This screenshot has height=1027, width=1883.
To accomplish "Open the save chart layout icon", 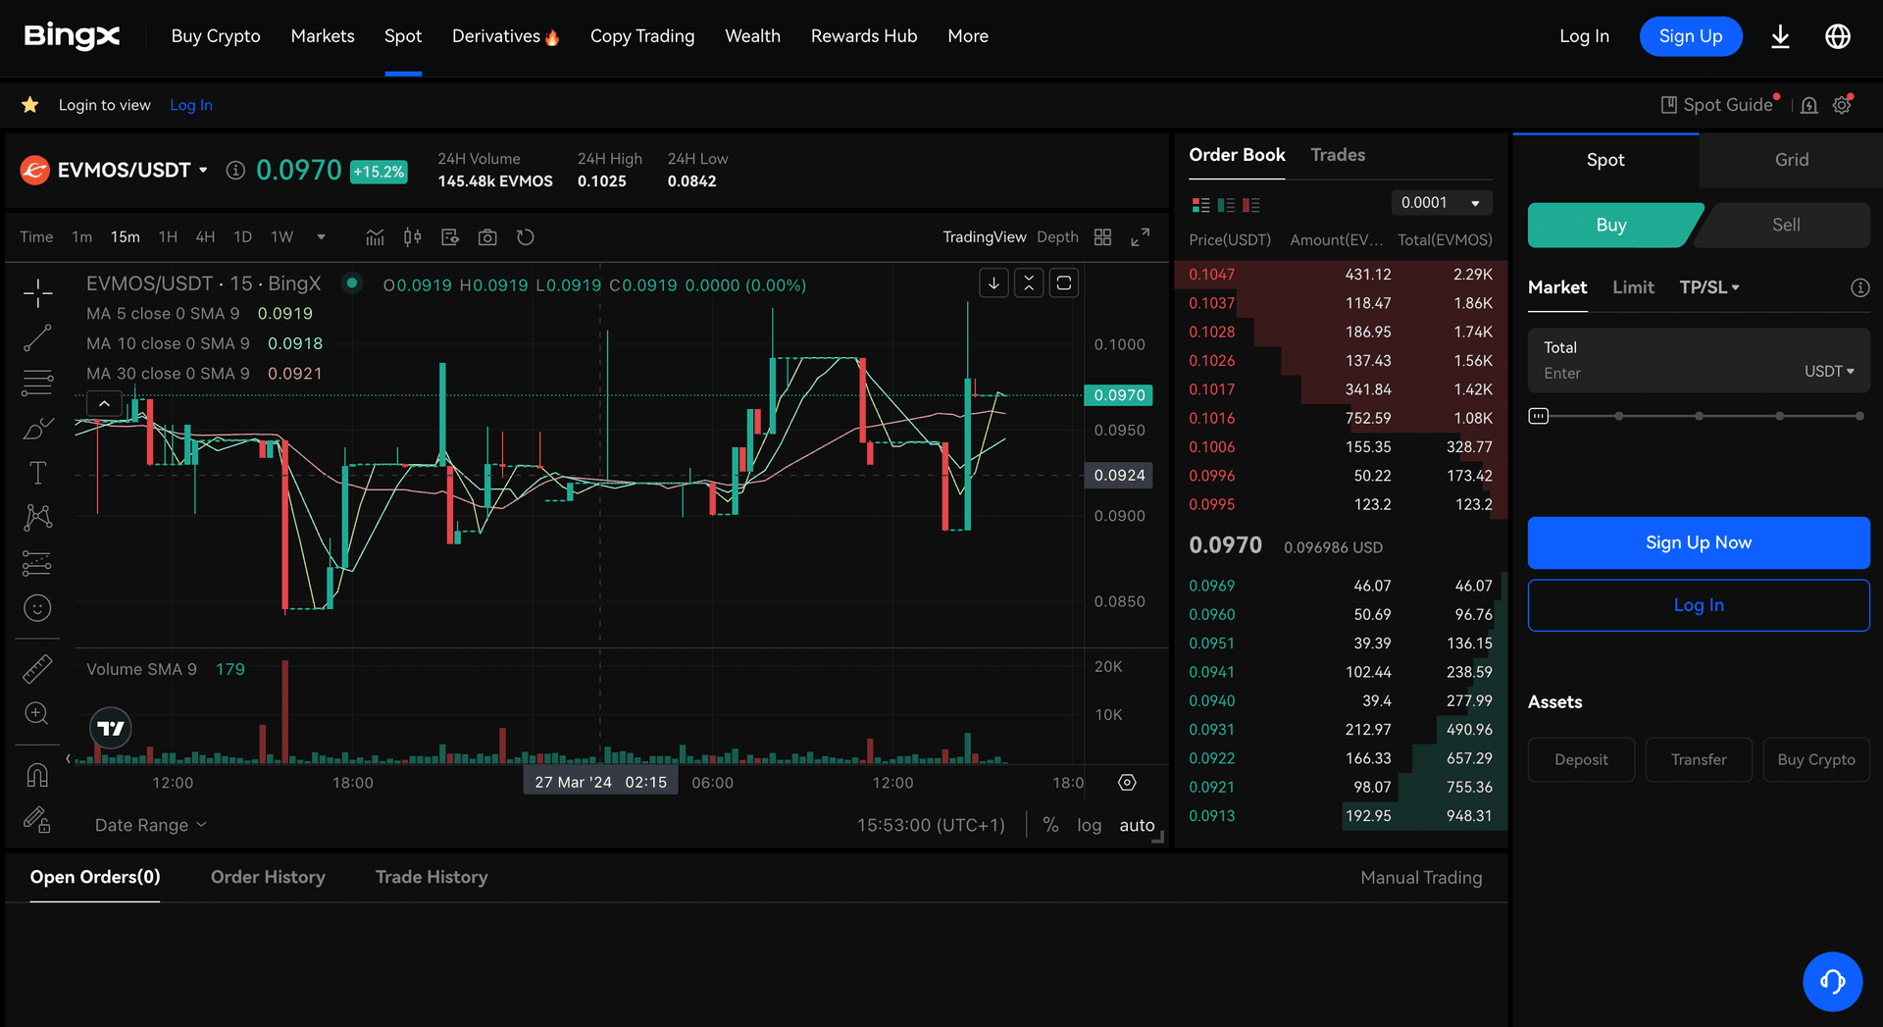I will [450, 237].
